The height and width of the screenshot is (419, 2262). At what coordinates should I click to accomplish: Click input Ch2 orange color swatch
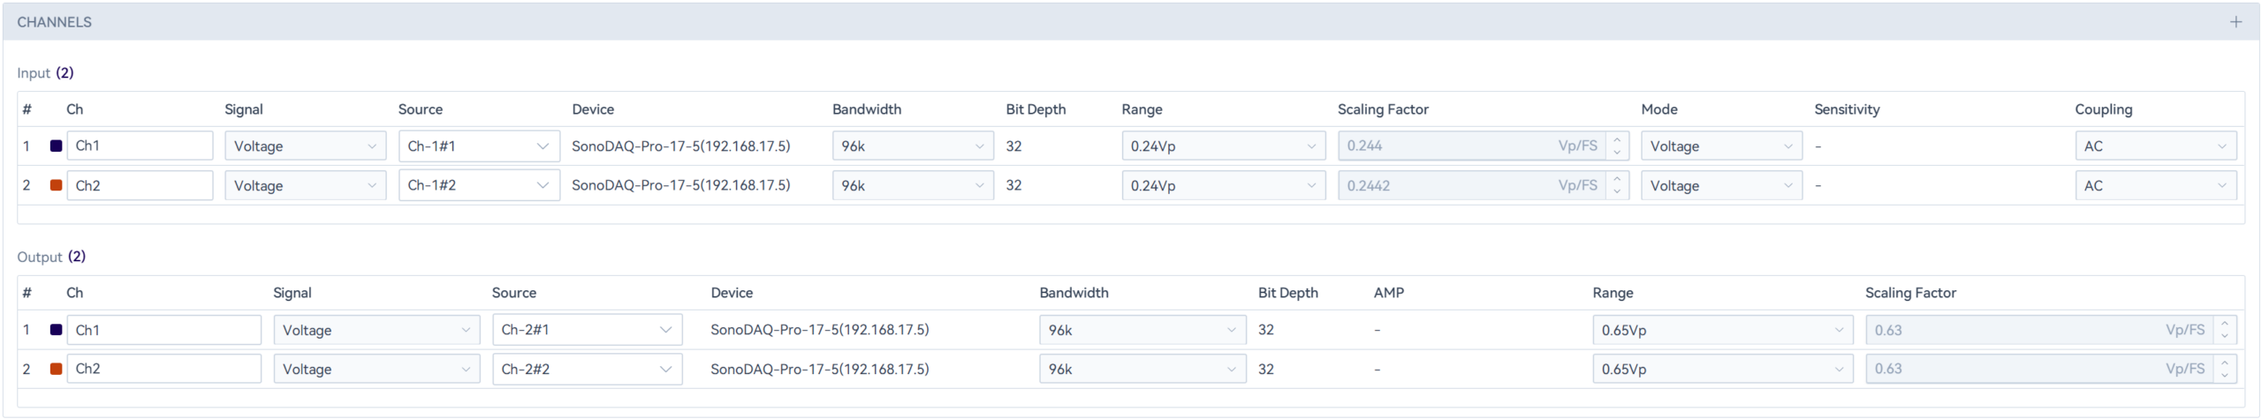[56, 185]
